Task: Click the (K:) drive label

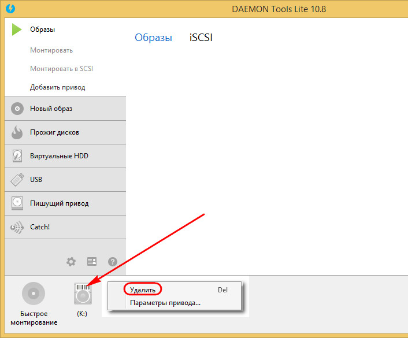Action: pos(82,314)
